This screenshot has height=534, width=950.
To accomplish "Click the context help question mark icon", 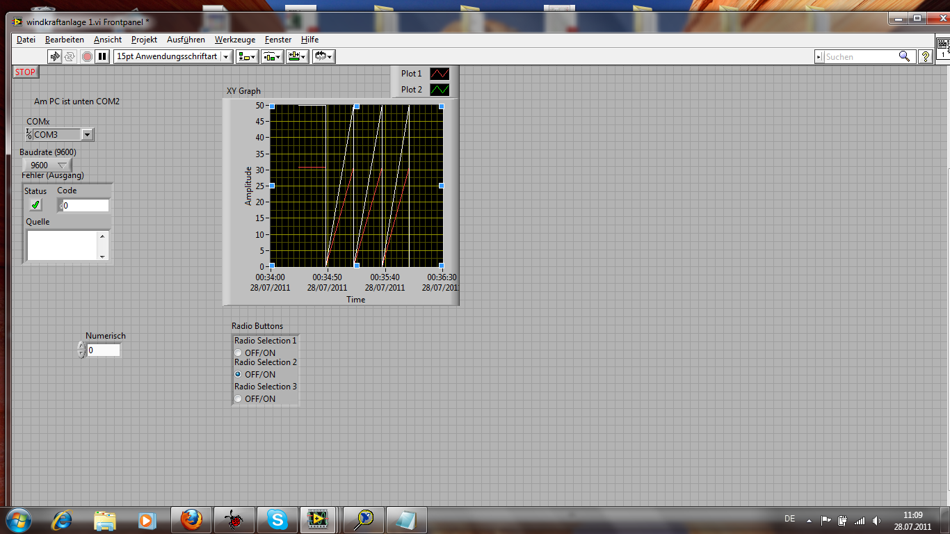I will [925, 56].
